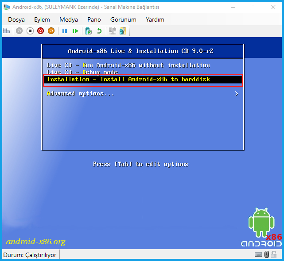Click the enhanced session toolbar icon

[113, 31]
